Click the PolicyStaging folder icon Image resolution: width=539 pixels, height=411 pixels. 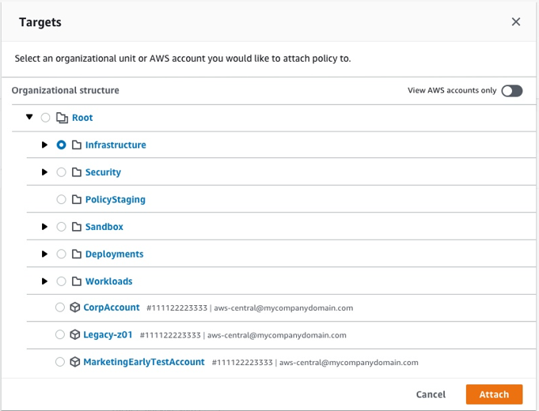[77, 199]
